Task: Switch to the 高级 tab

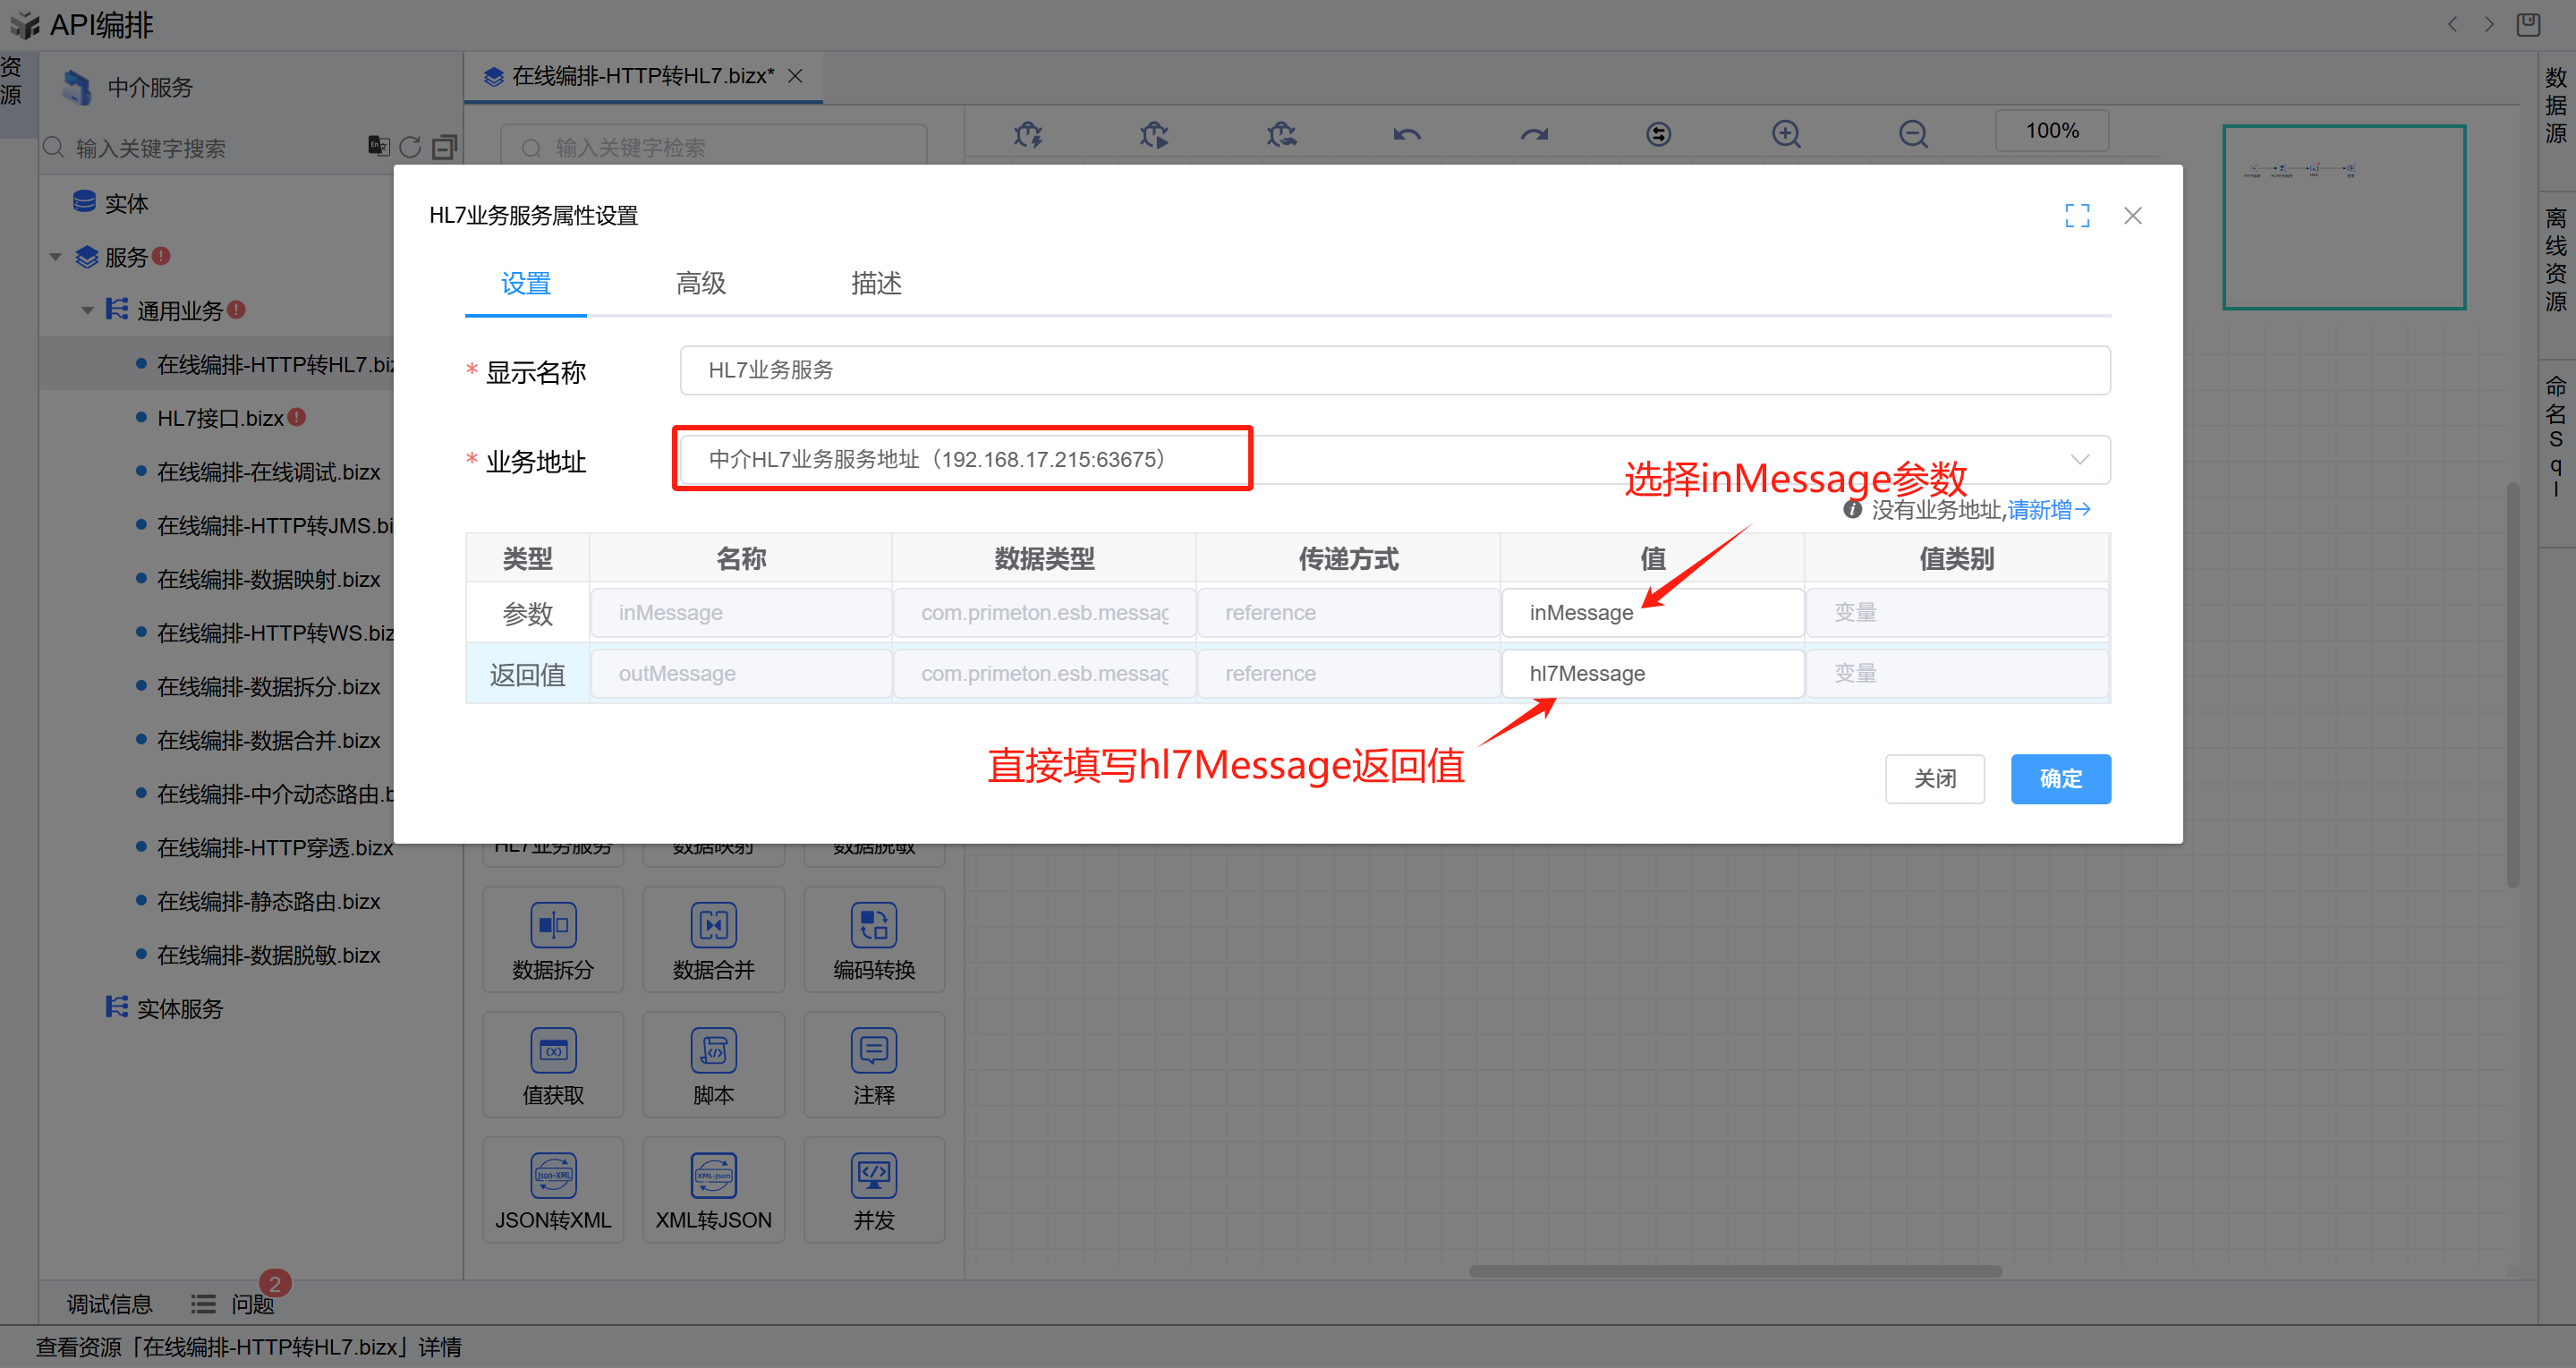Action: [x=701, y=284]
